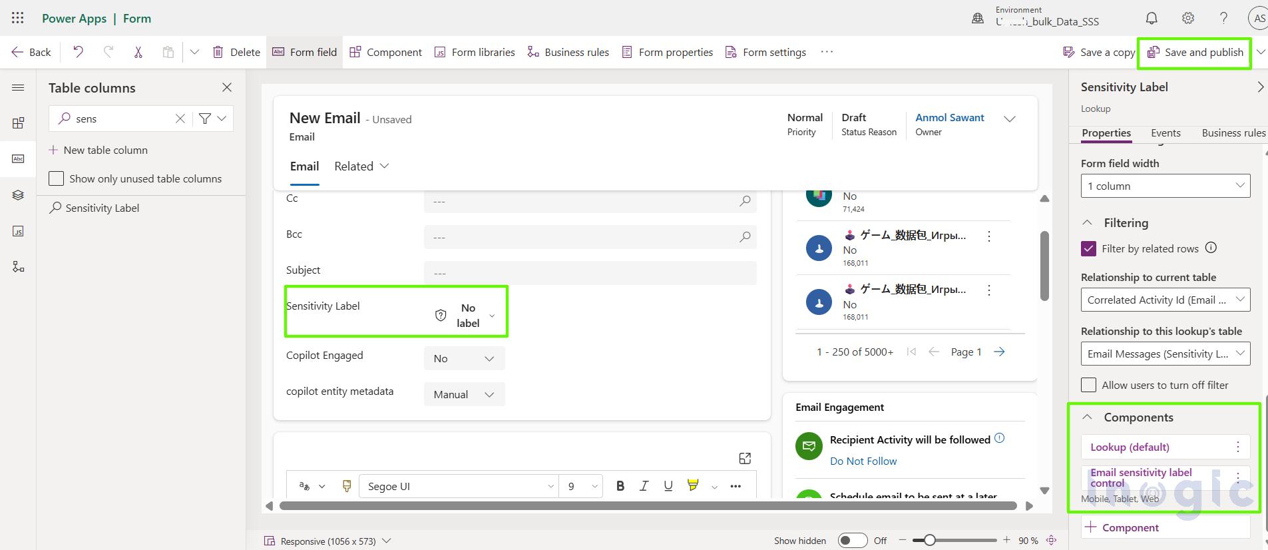Open the Copilot Engaged dropdown
The image size is (1268, 550).
coord(465,358)
